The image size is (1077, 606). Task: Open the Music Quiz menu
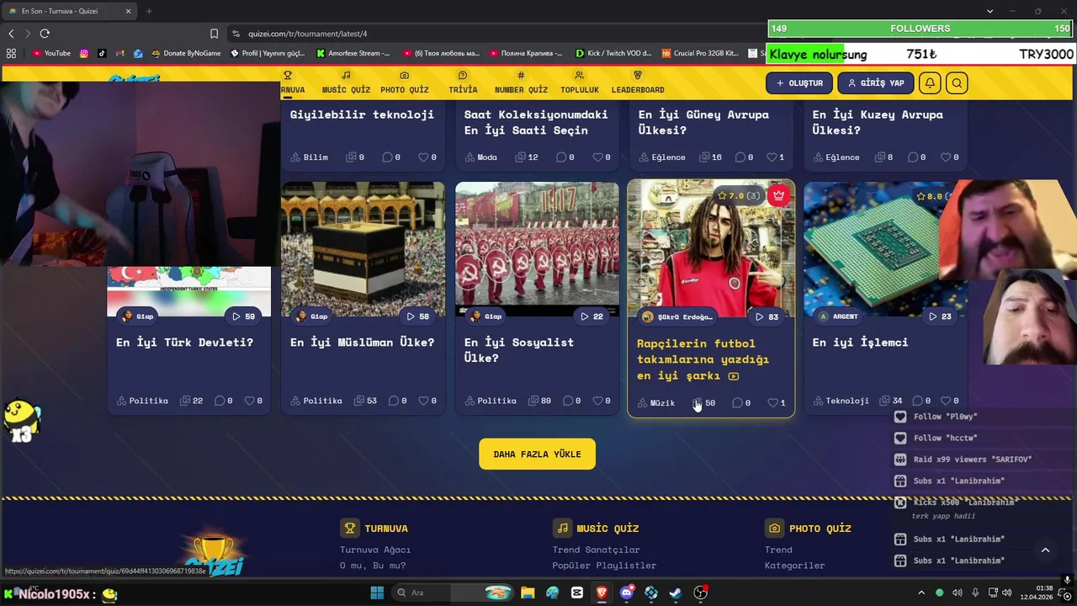346,82
